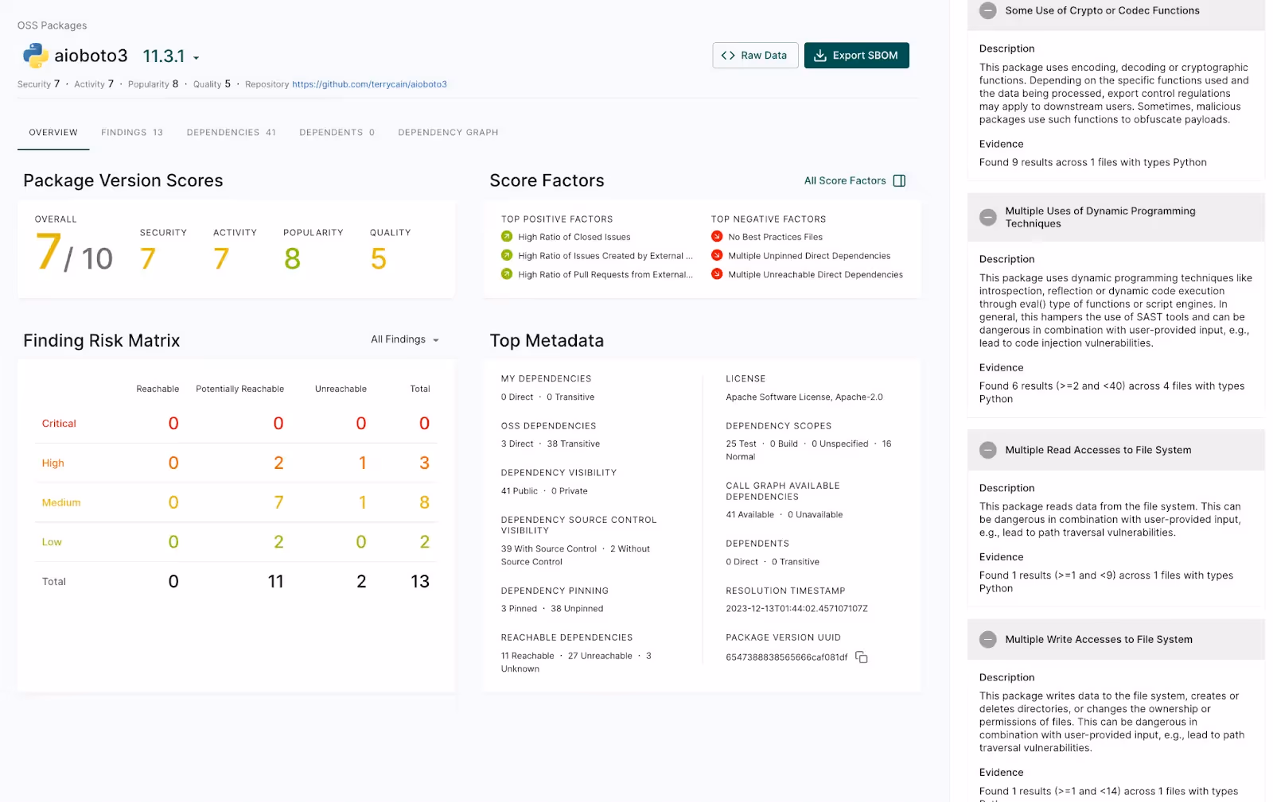
Task: Open the 11.3.1 version dropdown
Action: click(171, 56)
